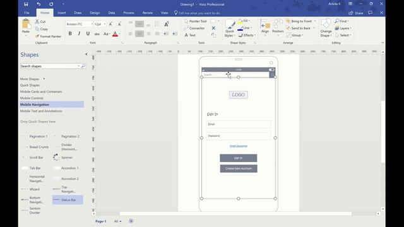Open Find menu in Editing group
The image size is (404, 227).
342,21
